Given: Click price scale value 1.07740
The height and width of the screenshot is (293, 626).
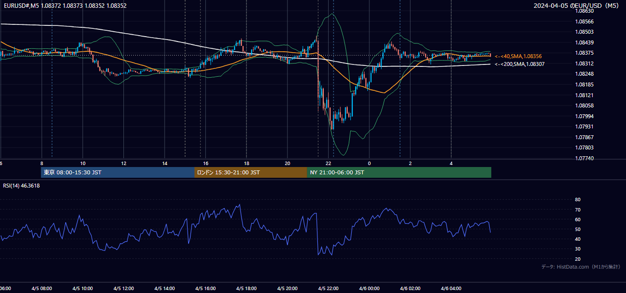Looking at the screenshot, I should pyautogui.click(x=583, y=158).
